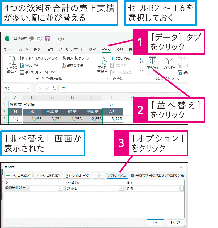Select column header C
This screenshot has height=228, width=218.
[x=52, y=98]
